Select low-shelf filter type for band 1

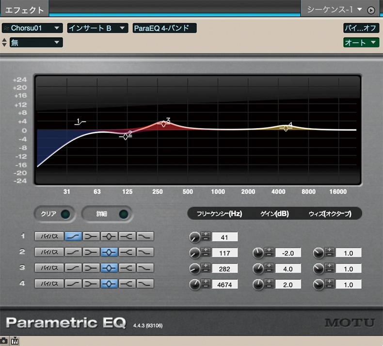(91, 236)
